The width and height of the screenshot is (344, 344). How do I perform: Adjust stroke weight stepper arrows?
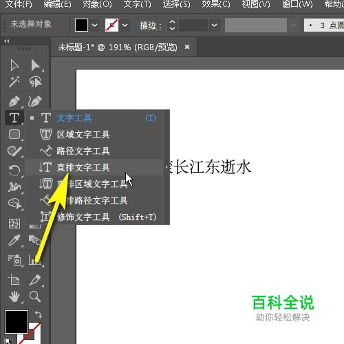(x=172, y=25)
